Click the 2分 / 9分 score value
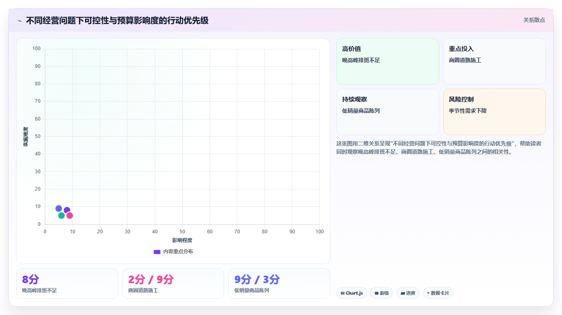The image size is (562, 315). 151,280
